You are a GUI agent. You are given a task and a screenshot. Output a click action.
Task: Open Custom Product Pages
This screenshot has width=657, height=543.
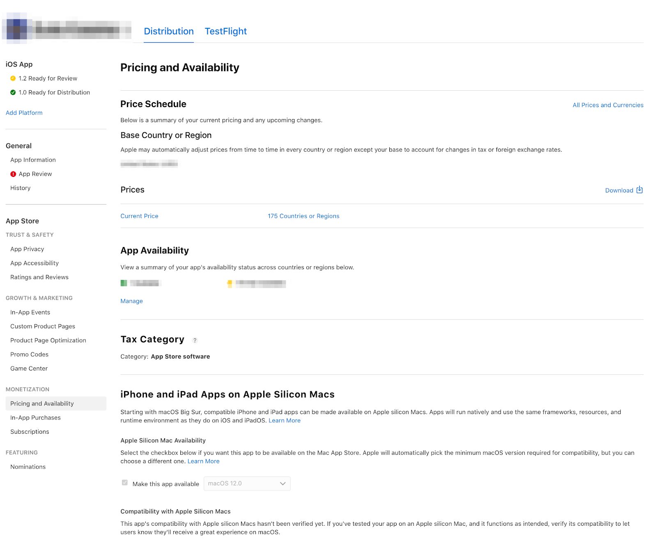pos(43,326)
